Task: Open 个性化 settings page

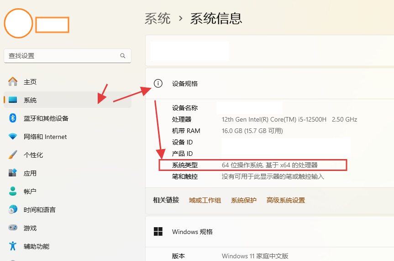Action: point(68,155)
